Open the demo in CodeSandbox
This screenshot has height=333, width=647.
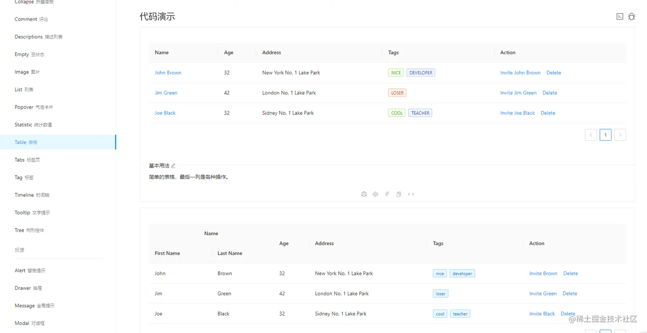coord(364,194)
